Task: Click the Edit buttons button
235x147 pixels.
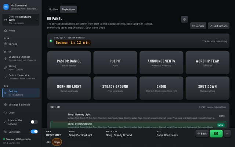Action: (219, 26)
